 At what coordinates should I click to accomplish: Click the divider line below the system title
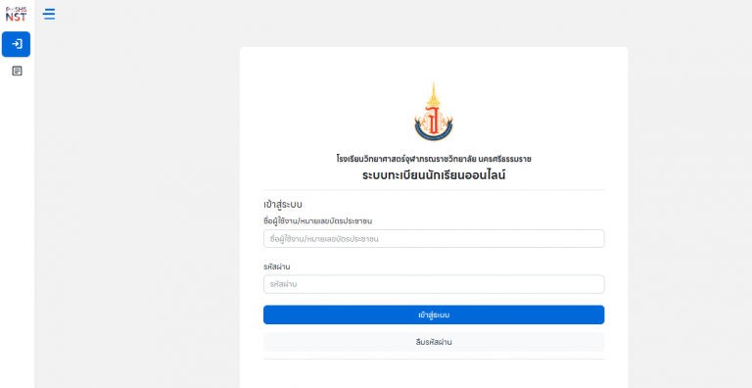(434, 190)
